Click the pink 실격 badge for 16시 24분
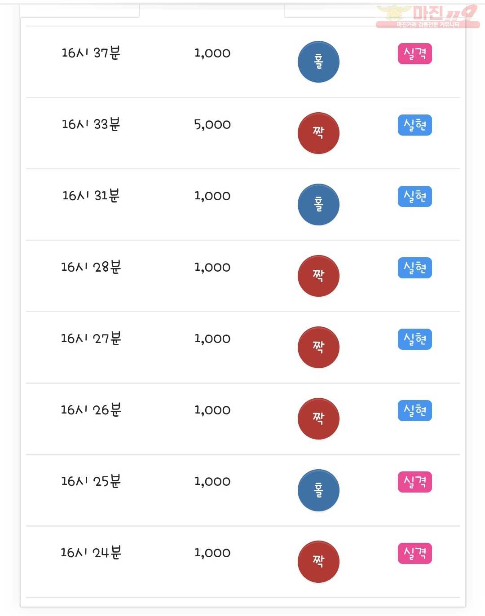The height and width of the screenshot is (616, 485). tap(415, 554)
